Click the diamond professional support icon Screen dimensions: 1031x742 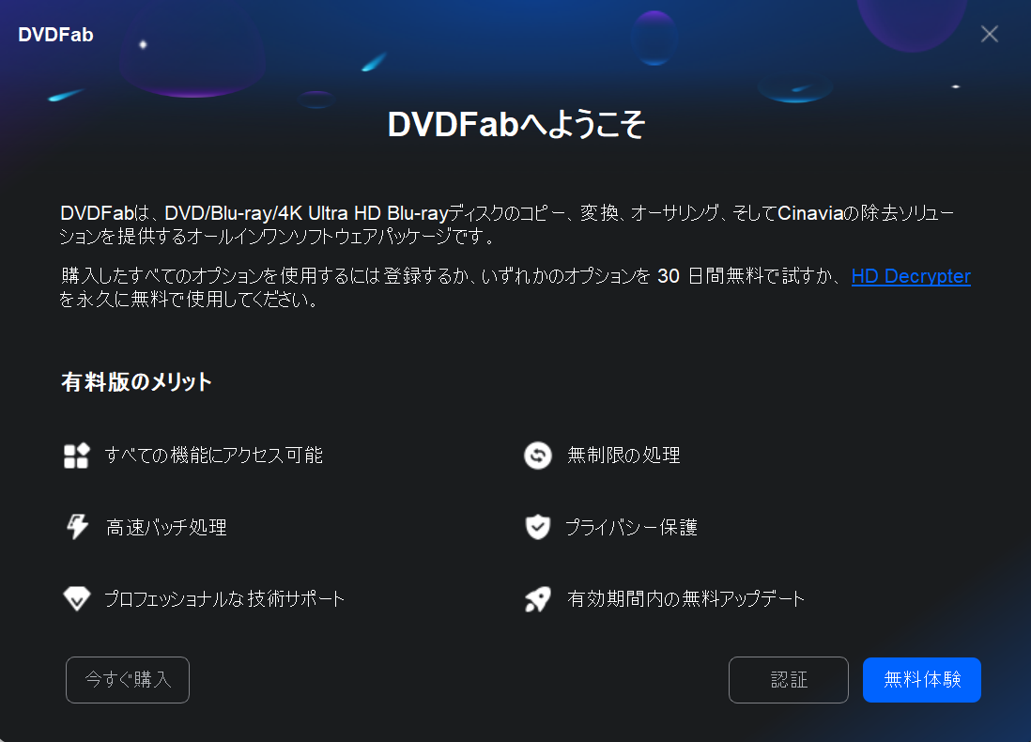point(77,598)
